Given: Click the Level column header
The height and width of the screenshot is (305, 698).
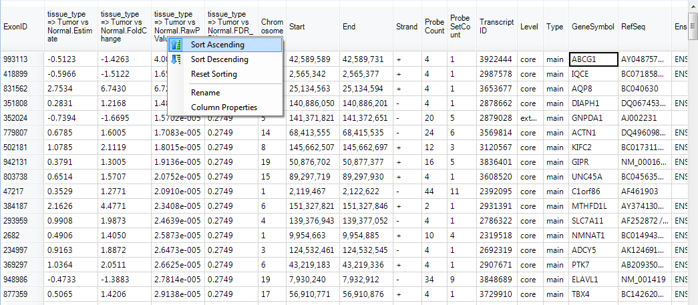Looking at the screenshot, I should click(x=530, y=27).
